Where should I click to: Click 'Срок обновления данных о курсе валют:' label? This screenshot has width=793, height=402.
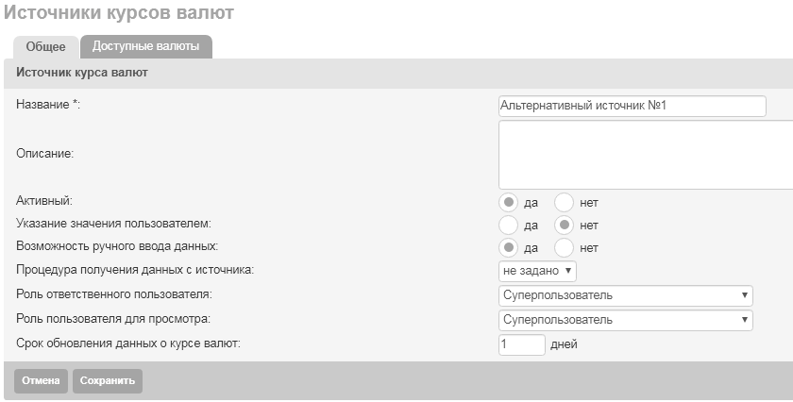pos(128,343)
